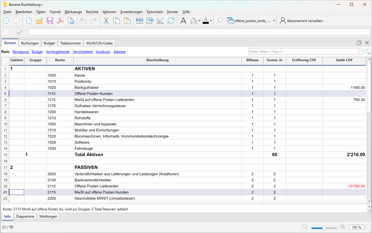The width and height of the screenshot is (372, 233).
Task: Open the Meldungen tab at bottom
Action: coord(48,216)
